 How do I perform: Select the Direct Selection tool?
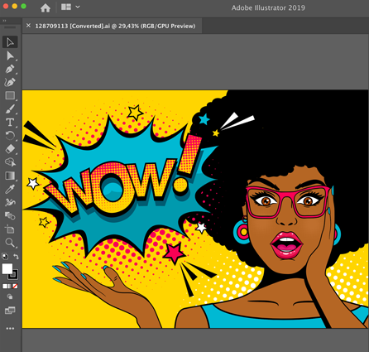pos(10,55)
